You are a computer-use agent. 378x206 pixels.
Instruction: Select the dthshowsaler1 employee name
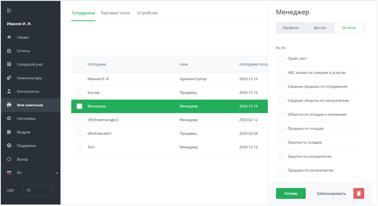[x=100, y=133]
